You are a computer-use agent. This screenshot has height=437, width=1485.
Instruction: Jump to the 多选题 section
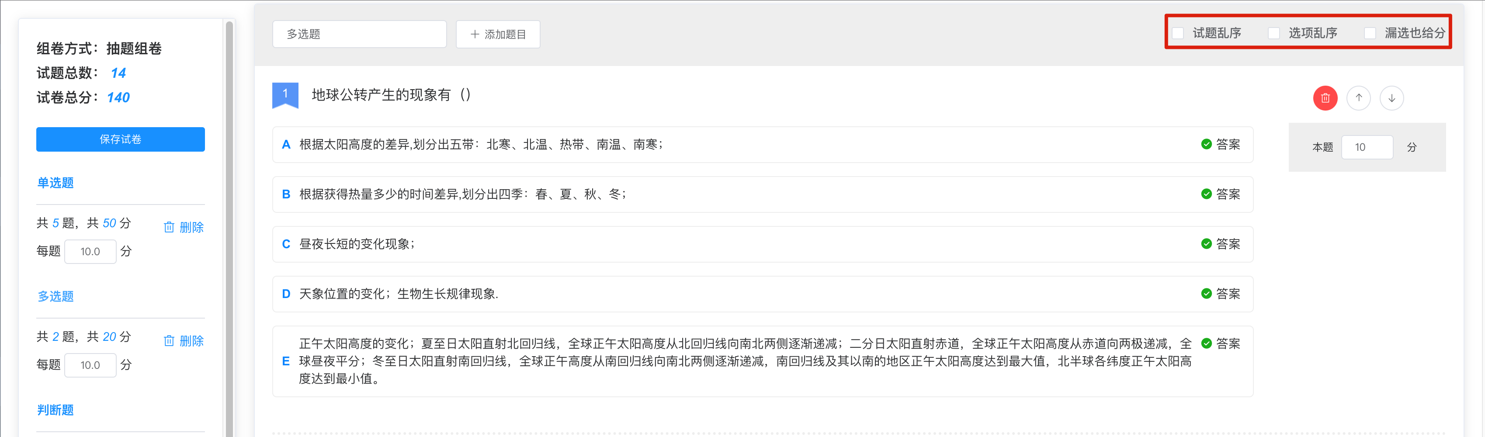[56, 296]
